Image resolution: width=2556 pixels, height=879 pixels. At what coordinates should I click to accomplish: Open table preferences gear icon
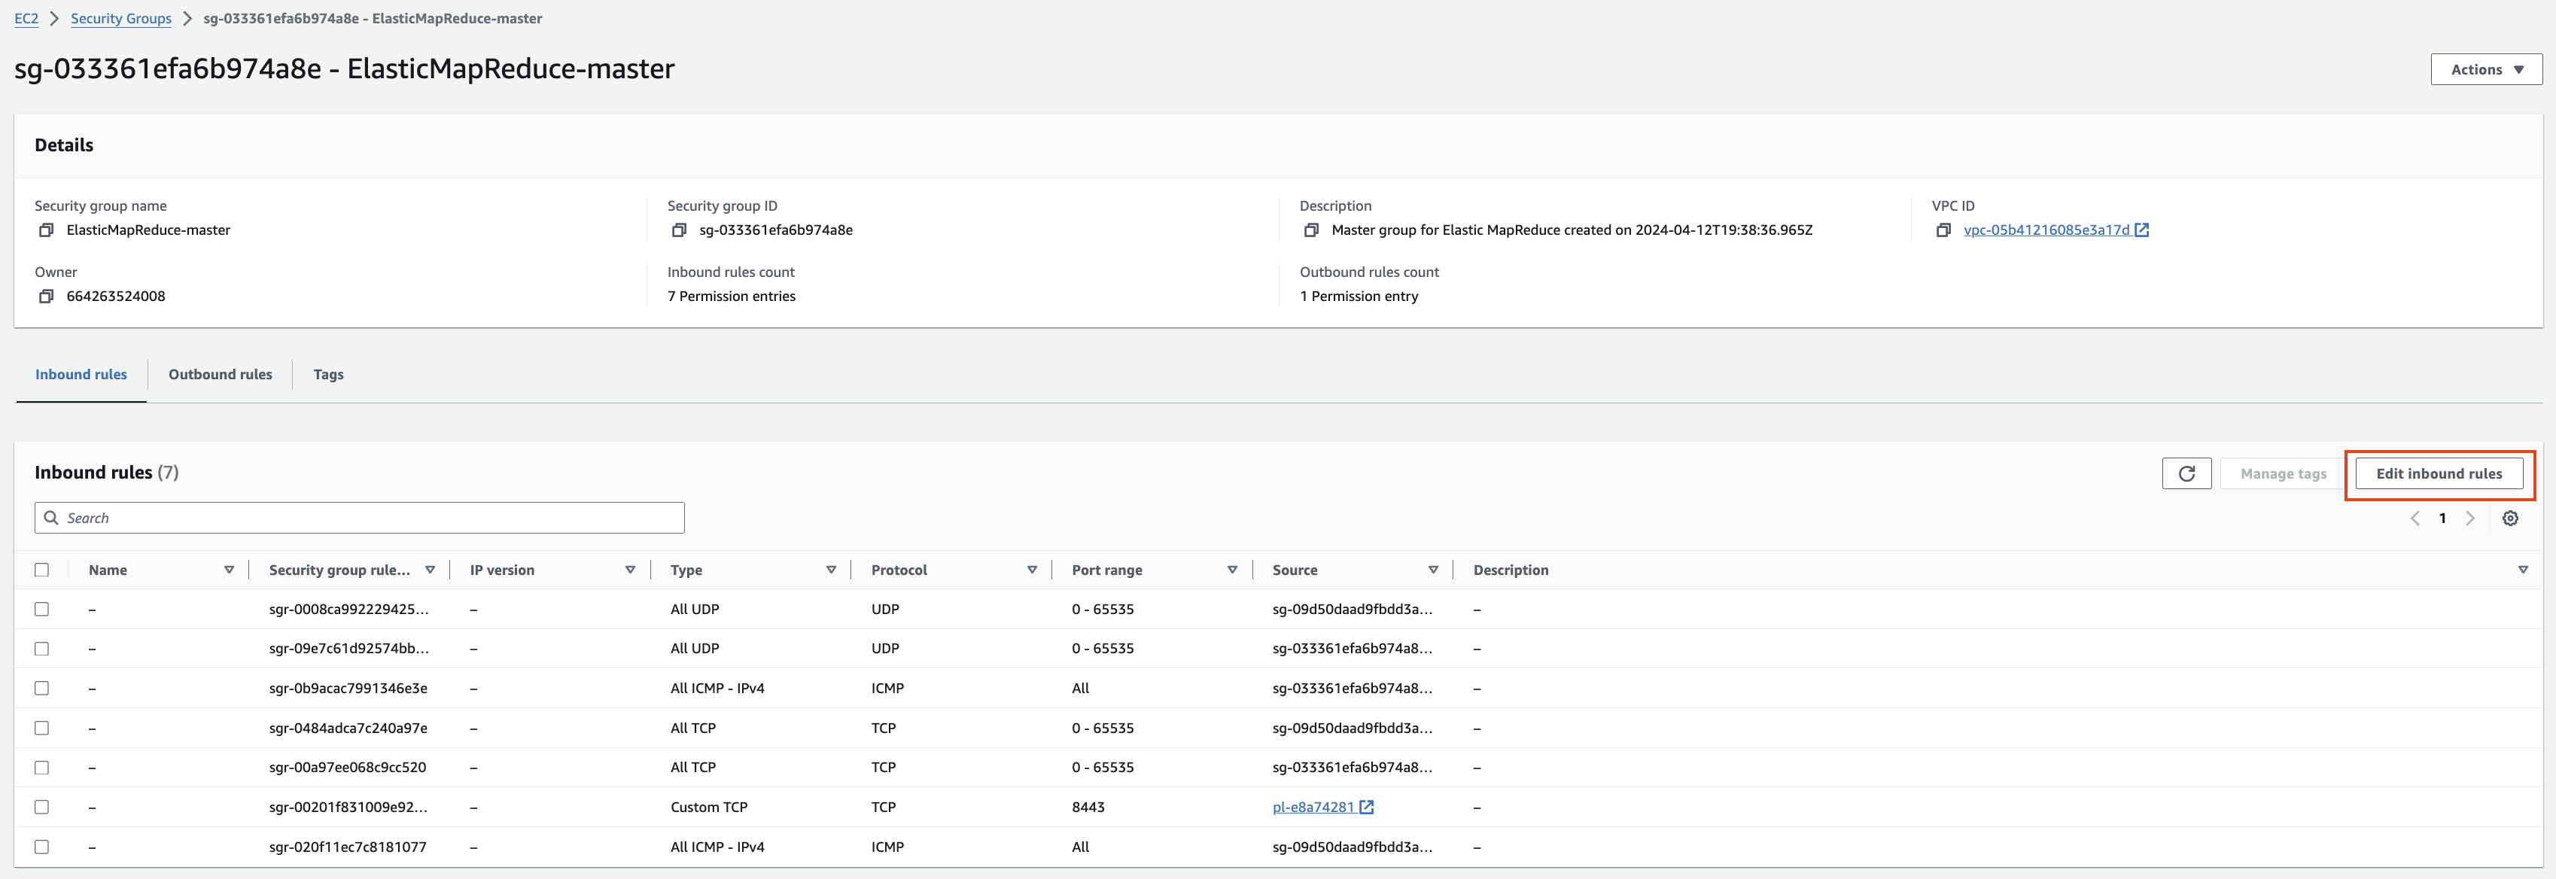pos(2510,518)
